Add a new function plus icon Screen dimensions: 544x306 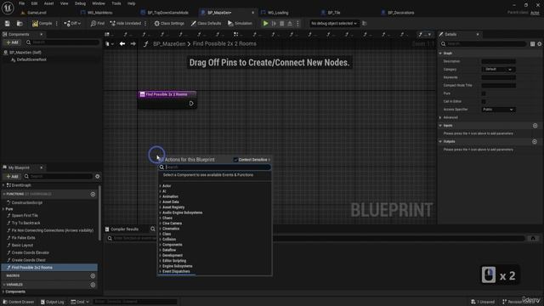pyautogui.click(x=93, y=195)
